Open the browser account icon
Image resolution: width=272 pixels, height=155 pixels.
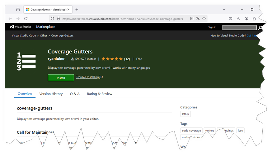(x=246, y=19)
